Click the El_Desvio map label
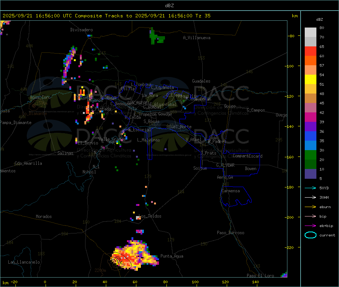Viewport: 339px width, 287px height. point(88,143)
